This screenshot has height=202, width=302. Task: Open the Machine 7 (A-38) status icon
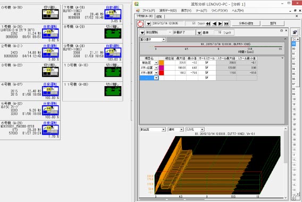[113, 14]
